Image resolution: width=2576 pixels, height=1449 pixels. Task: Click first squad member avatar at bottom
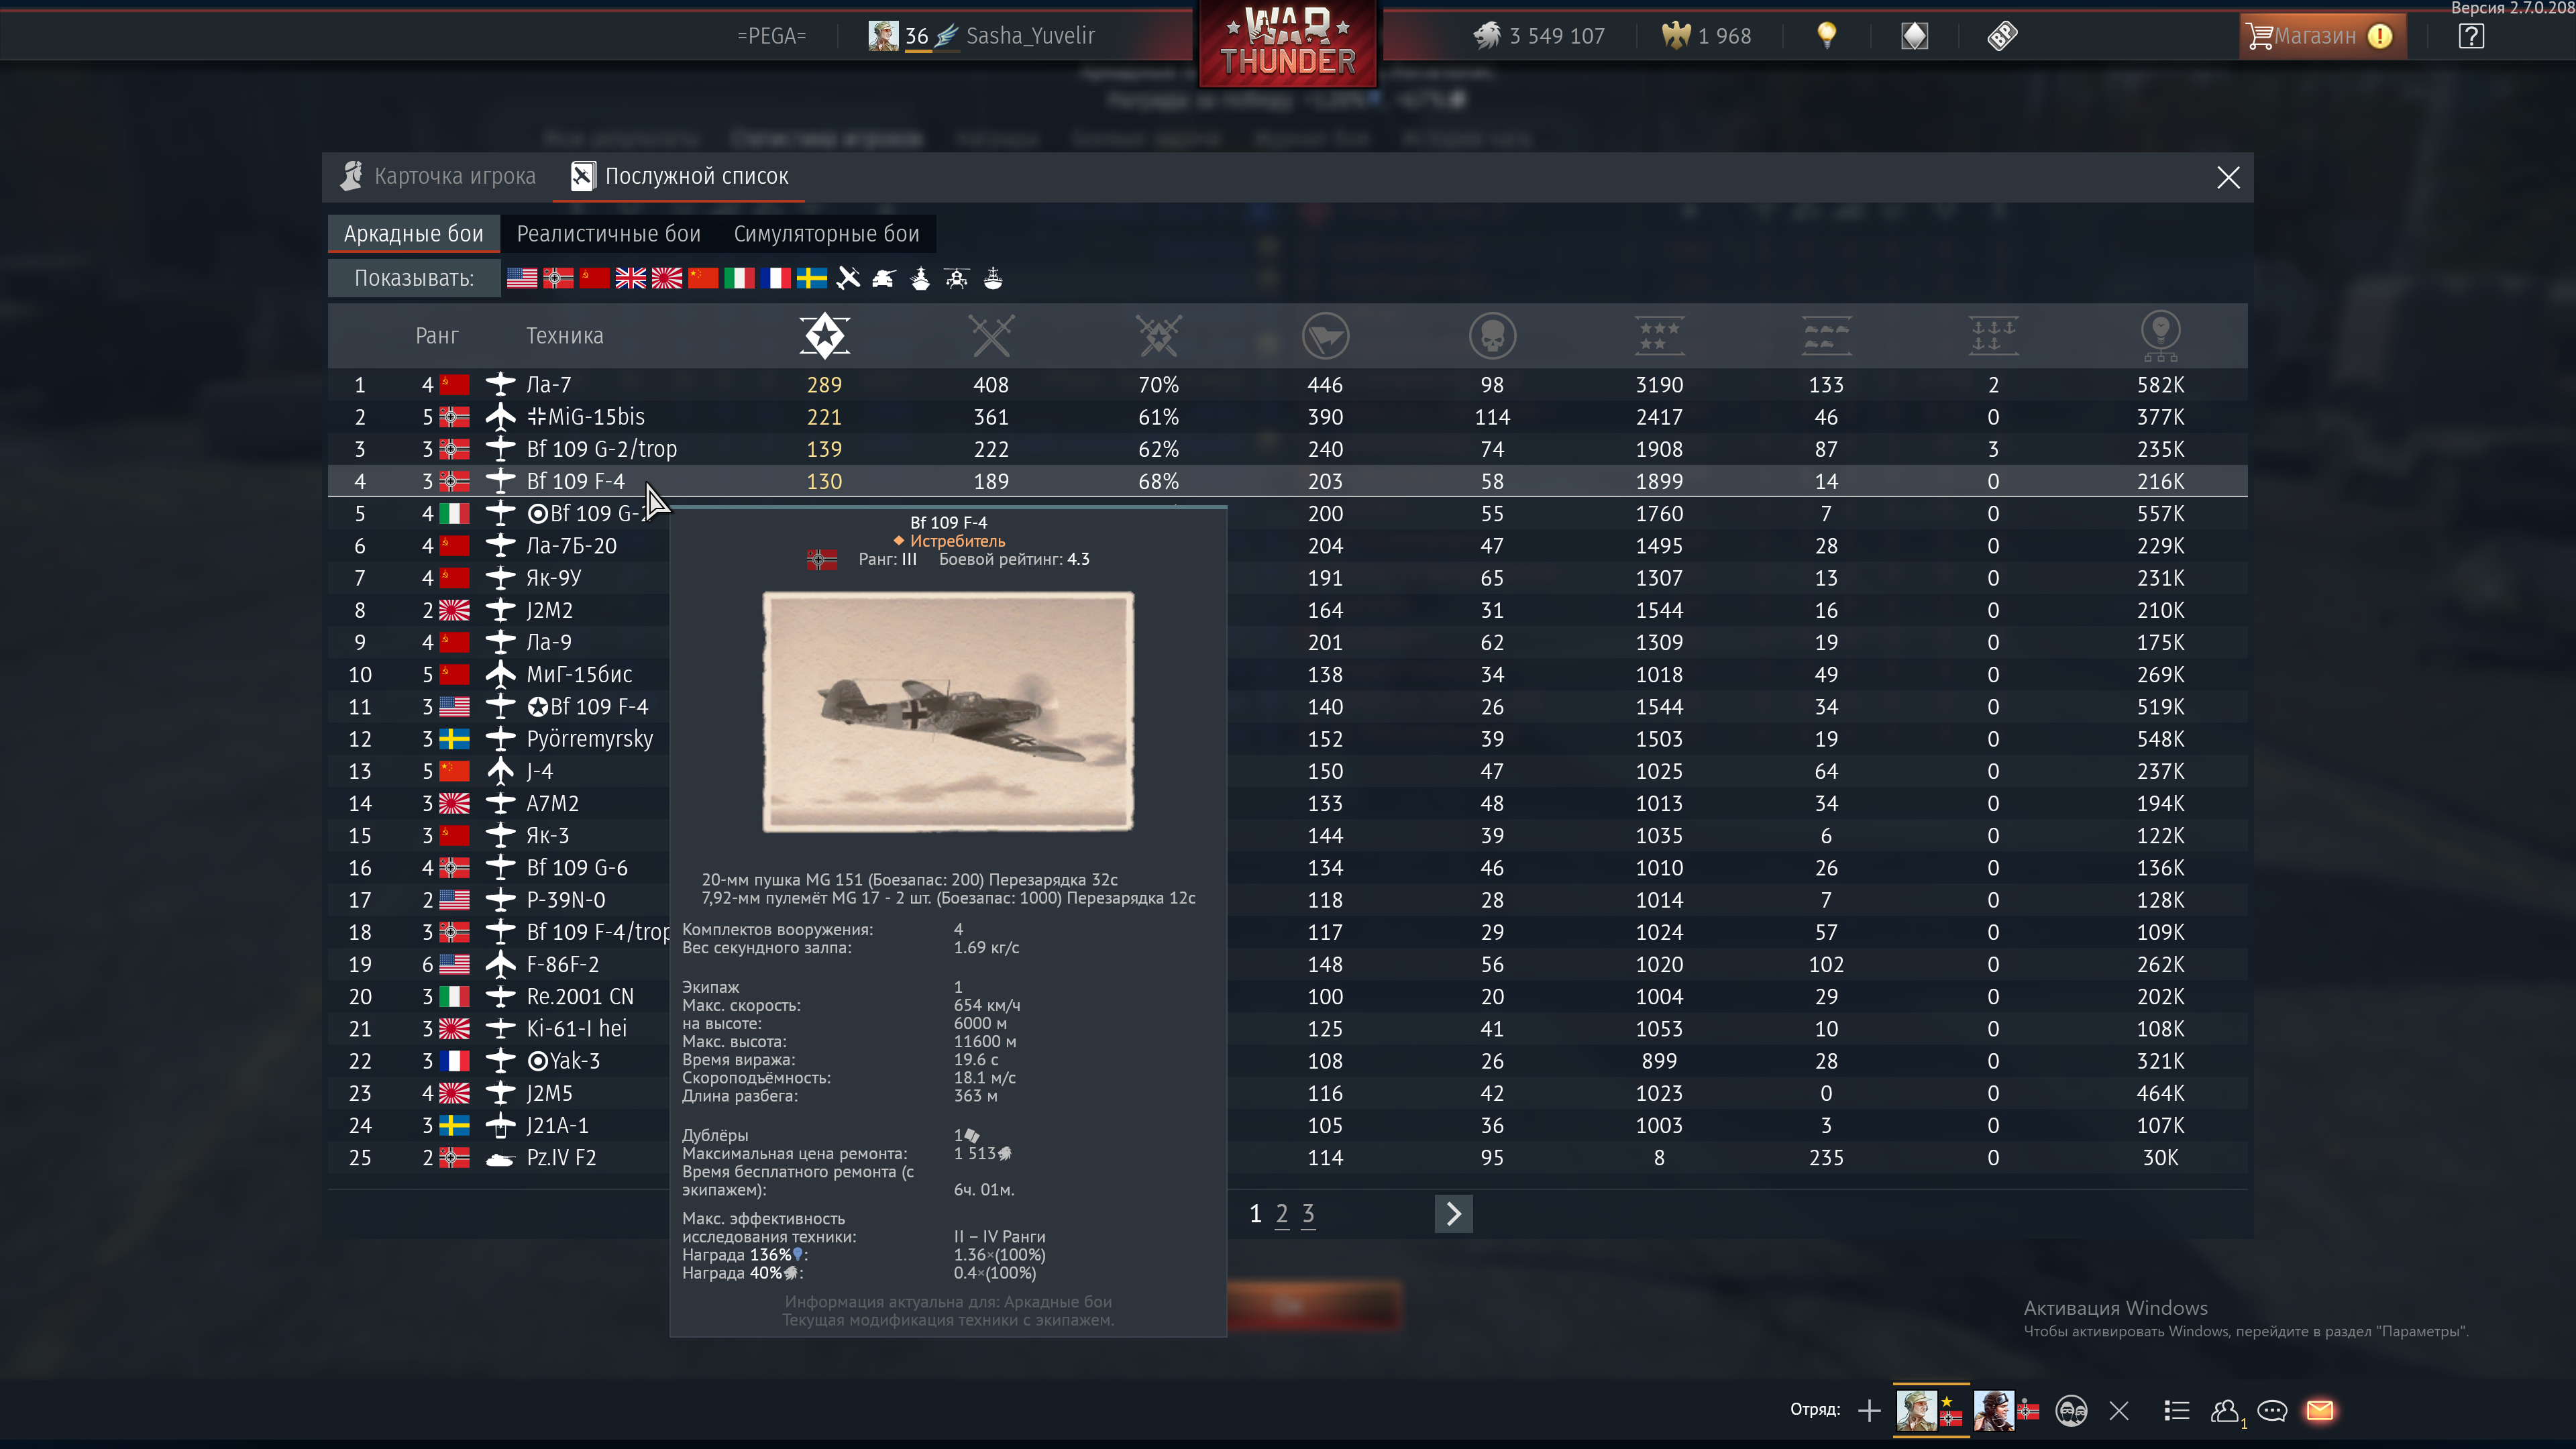tap(1916, 1411)
